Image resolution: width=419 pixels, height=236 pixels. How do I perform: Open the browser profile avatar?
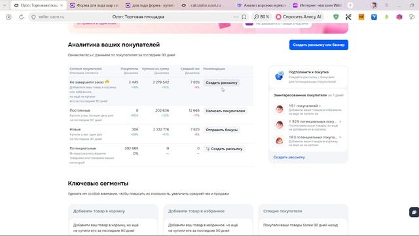374,5
